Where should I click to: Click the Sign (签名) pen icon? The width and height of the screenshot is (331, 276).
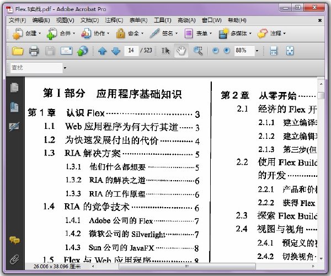click(x=154, y=34)
